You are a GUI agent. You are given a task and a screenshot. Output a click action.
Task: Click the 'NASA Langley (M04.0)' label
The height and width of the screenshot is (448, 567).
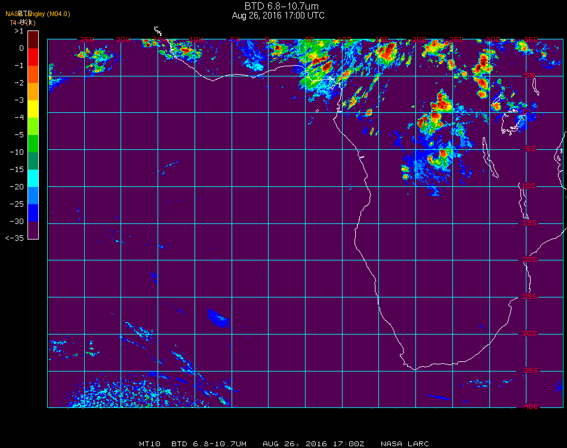(38, 14)
